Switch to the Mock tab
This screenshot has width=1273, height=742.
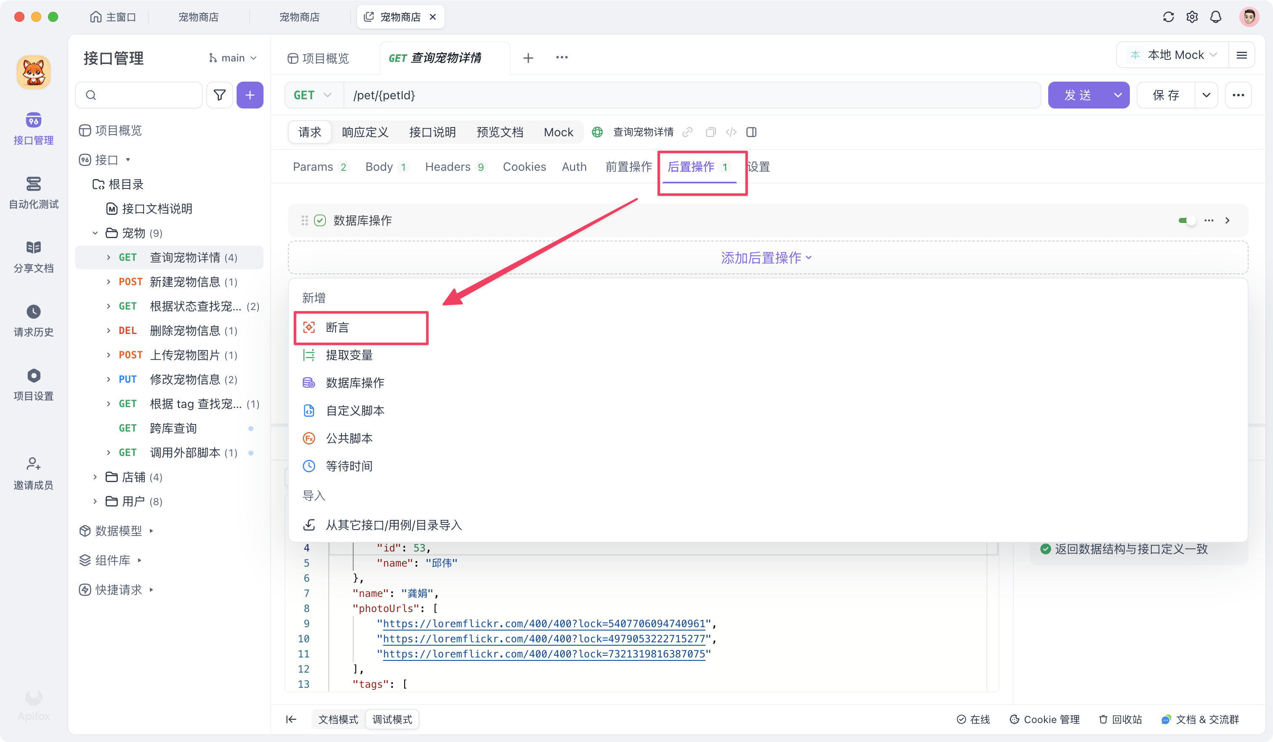pos(558,132)
